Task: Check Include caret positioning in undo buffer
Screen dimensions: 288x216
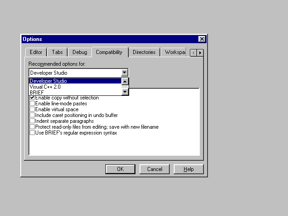Action: click(32, 115)
